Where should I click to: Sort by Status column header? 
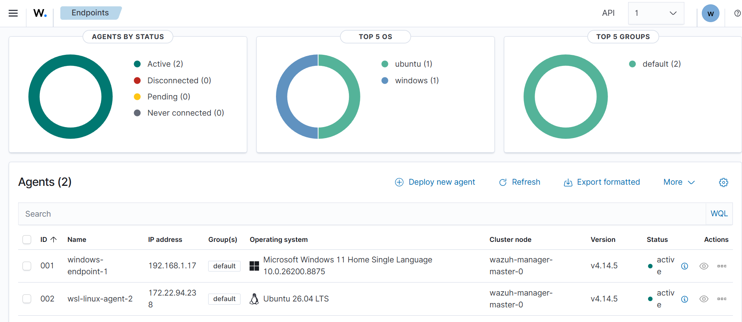pos(657,240)
